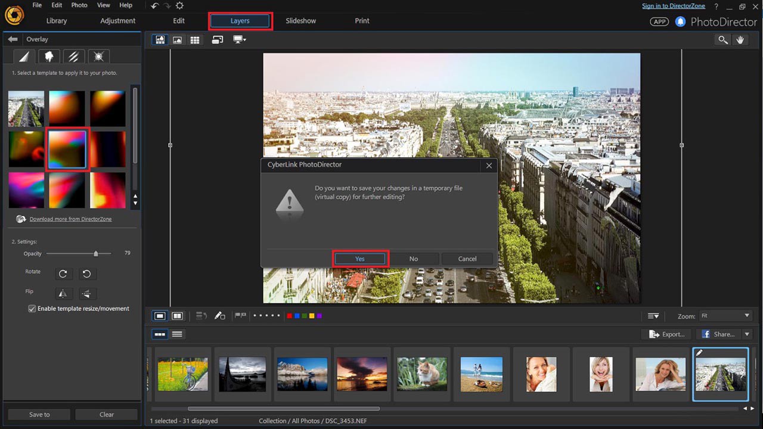
Task: Apply the red color label
Action: [x=290, y=316]
